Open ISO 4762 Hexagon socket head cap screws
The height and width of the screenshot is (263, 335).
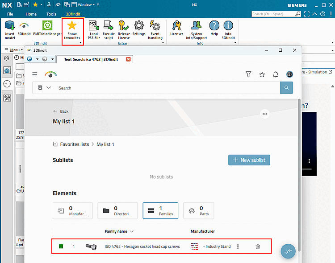(x=142, y=247)
